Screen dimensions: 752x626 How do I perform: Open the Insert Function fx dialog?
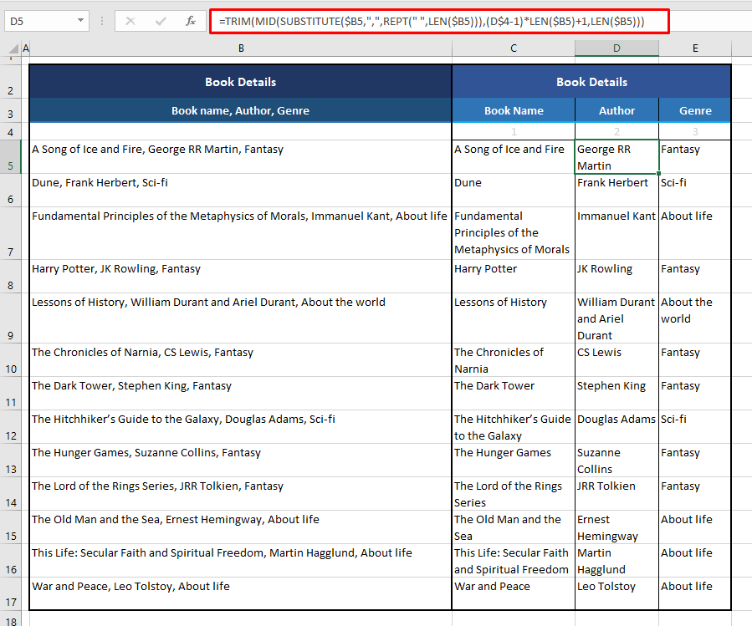click(x=191, y=21)
